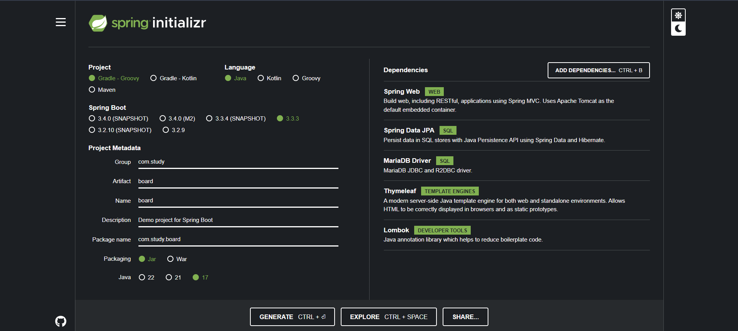738x331 pixels.
Task: Click SQL tag beside Spring Data JPA
Action: pos(448,131)
